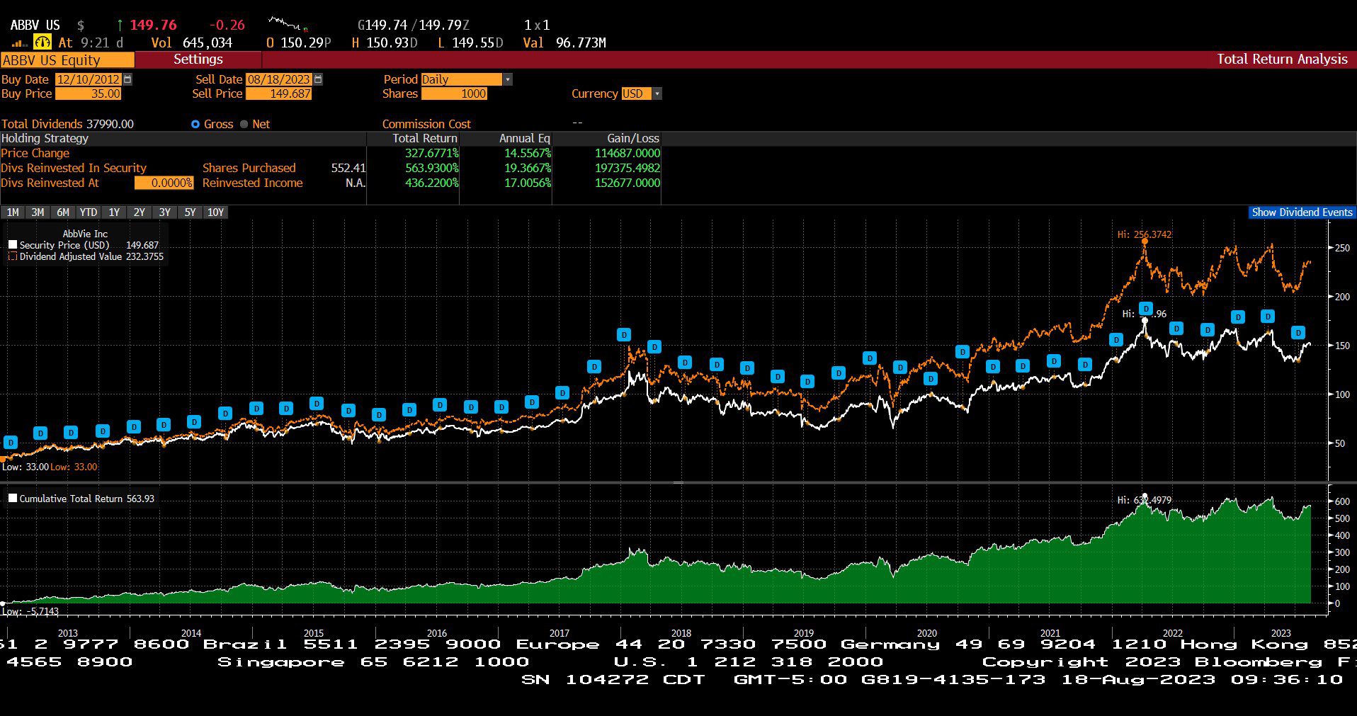
Task: Click the orange Hi: 256.3742 peak point
Action: point(1145,241)
